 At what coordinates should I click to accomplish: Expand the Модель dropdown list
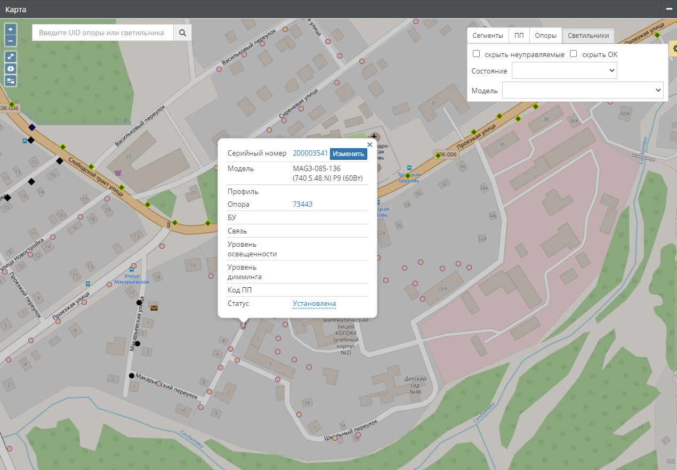click(x=582, y=90)
